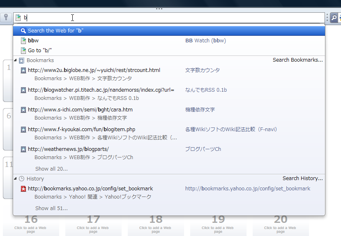341x236 pixels.
Task: Click the History clock icon
Action: pyautogui.click(x=21, y=179)
